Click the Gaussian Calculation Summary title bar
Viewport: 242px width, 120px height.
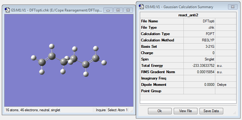(x=179, y=7)
